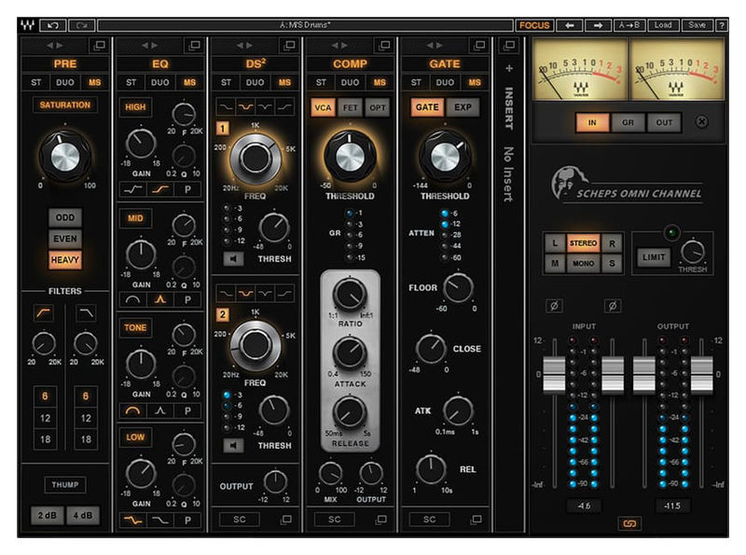
Task: Go to next preset with right arrow
Action: 598,25
